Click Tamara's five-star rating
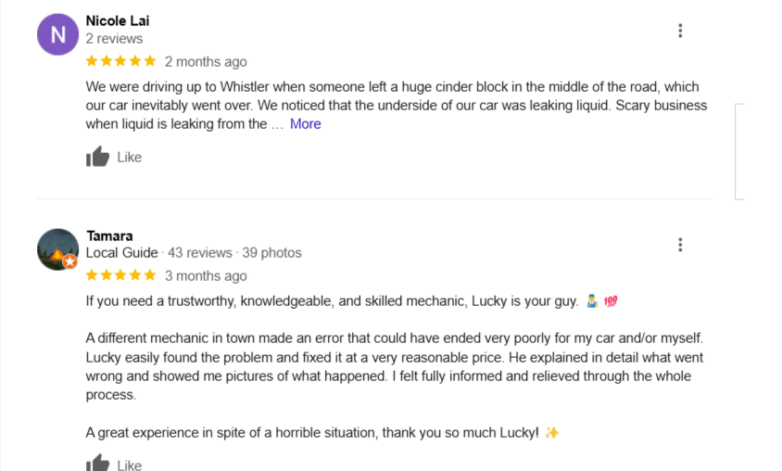 point(120,275)
